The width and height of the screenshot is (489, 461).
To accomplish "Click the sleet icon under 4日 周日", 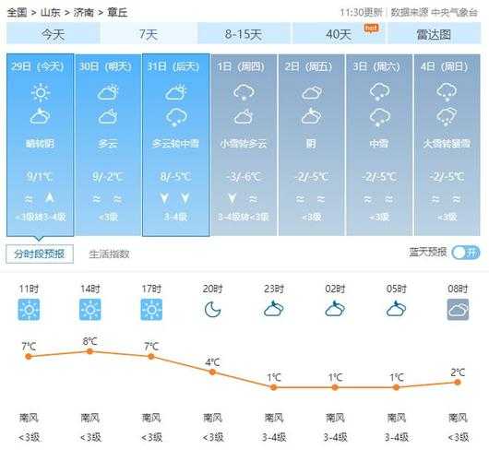I will click(x=447, y=116).
